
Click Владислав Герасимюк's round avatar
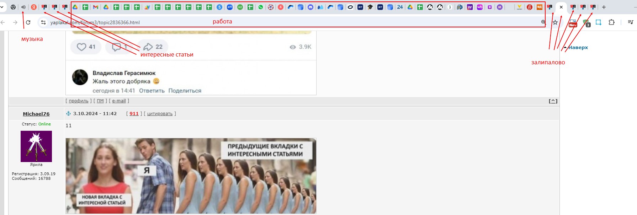[x=80, y=77]
